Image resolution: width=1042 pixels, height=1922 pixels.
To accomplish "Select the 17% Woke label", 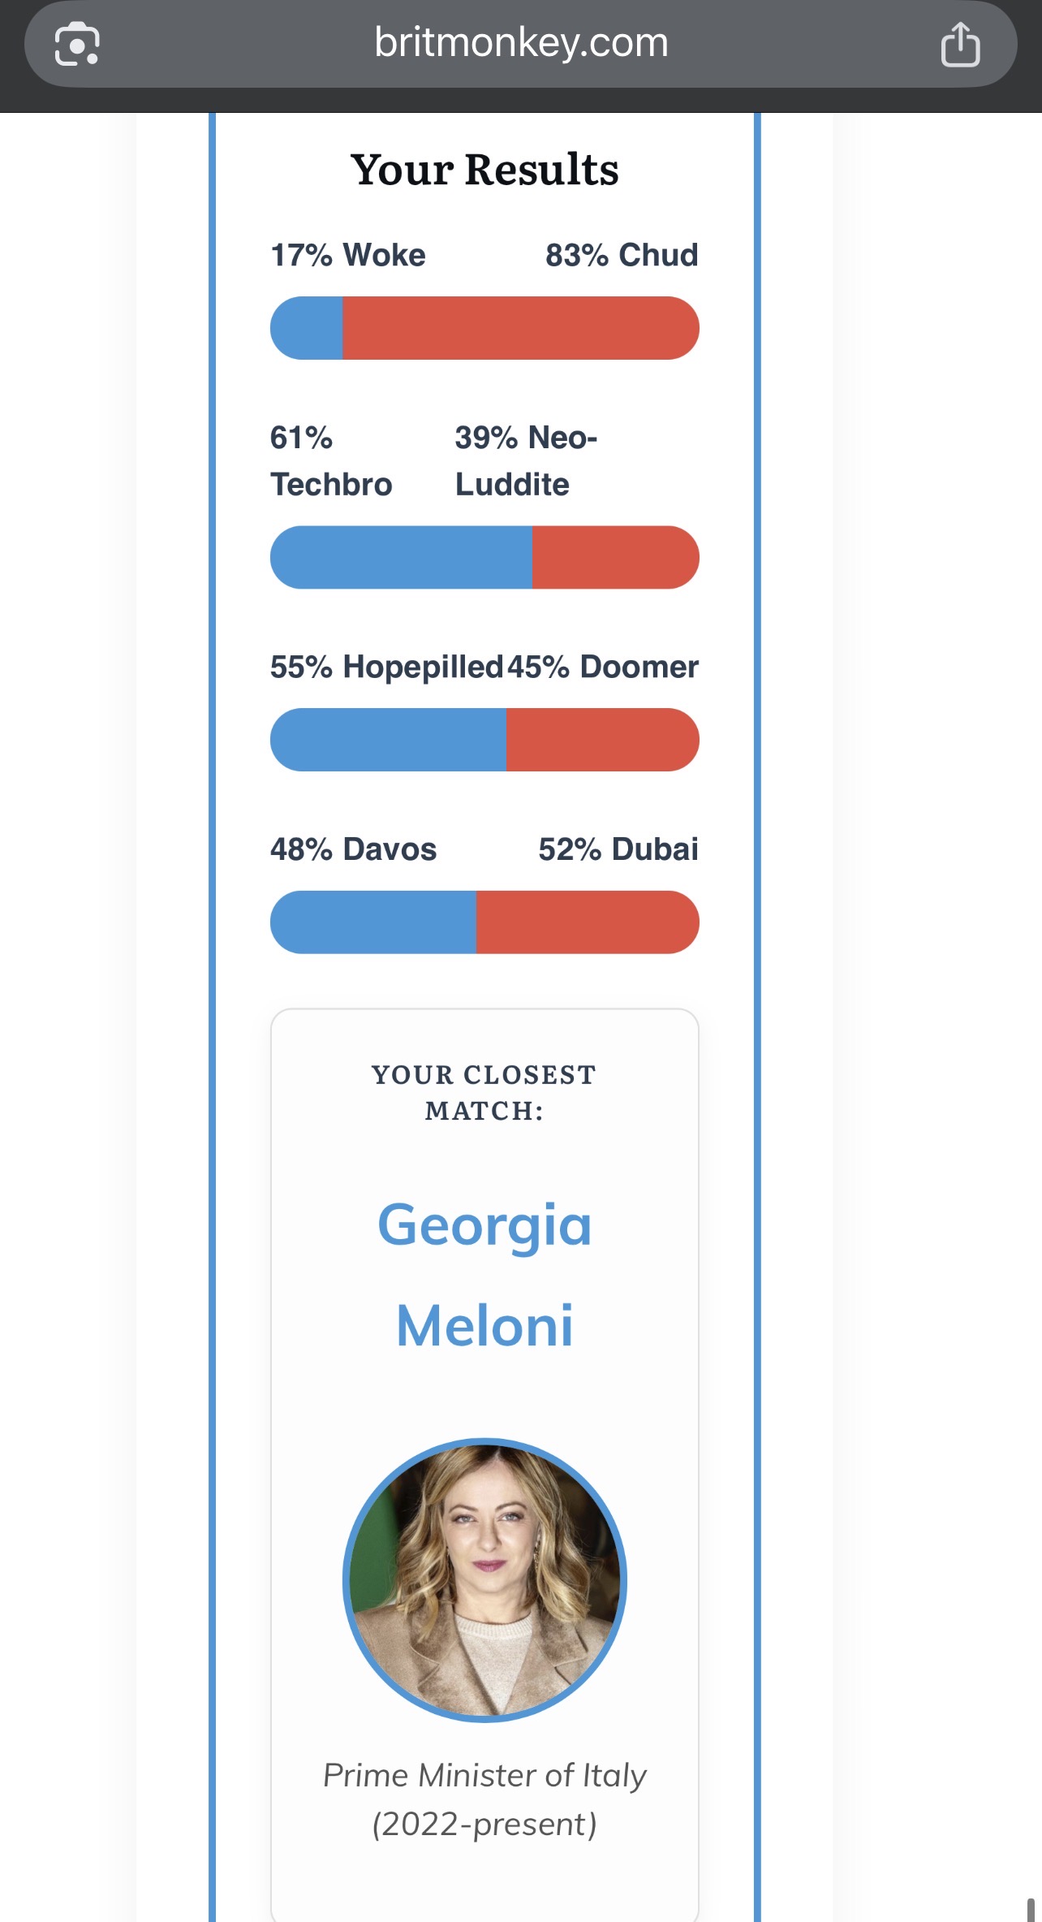I will click(x=348, y=255).
